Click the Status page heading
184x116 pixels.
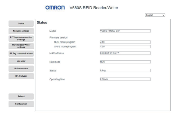point(42,23)
